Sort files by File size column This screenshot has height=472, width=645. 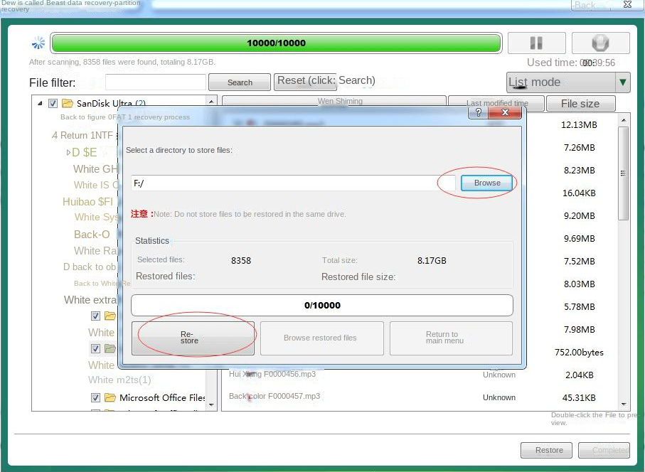point(581,102)
